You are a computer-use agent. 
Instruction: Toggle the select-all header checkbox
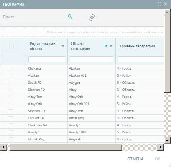click(11, 47)
